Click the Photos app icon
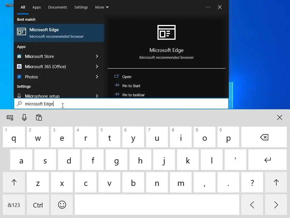 [19, 77]
